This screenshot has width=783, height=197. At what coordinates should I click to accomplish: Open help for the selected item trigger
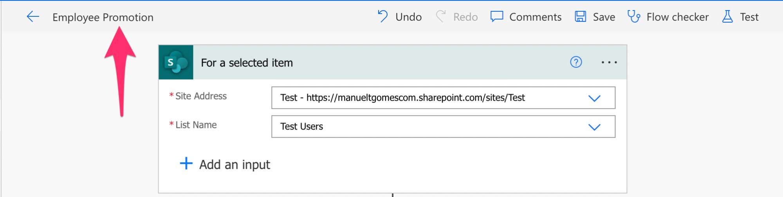click(576, 62)
